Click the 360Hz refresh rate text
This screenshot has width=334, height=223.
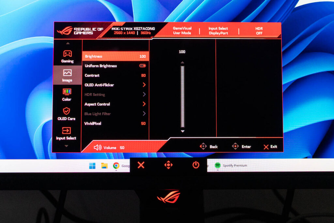click(146, 33)
